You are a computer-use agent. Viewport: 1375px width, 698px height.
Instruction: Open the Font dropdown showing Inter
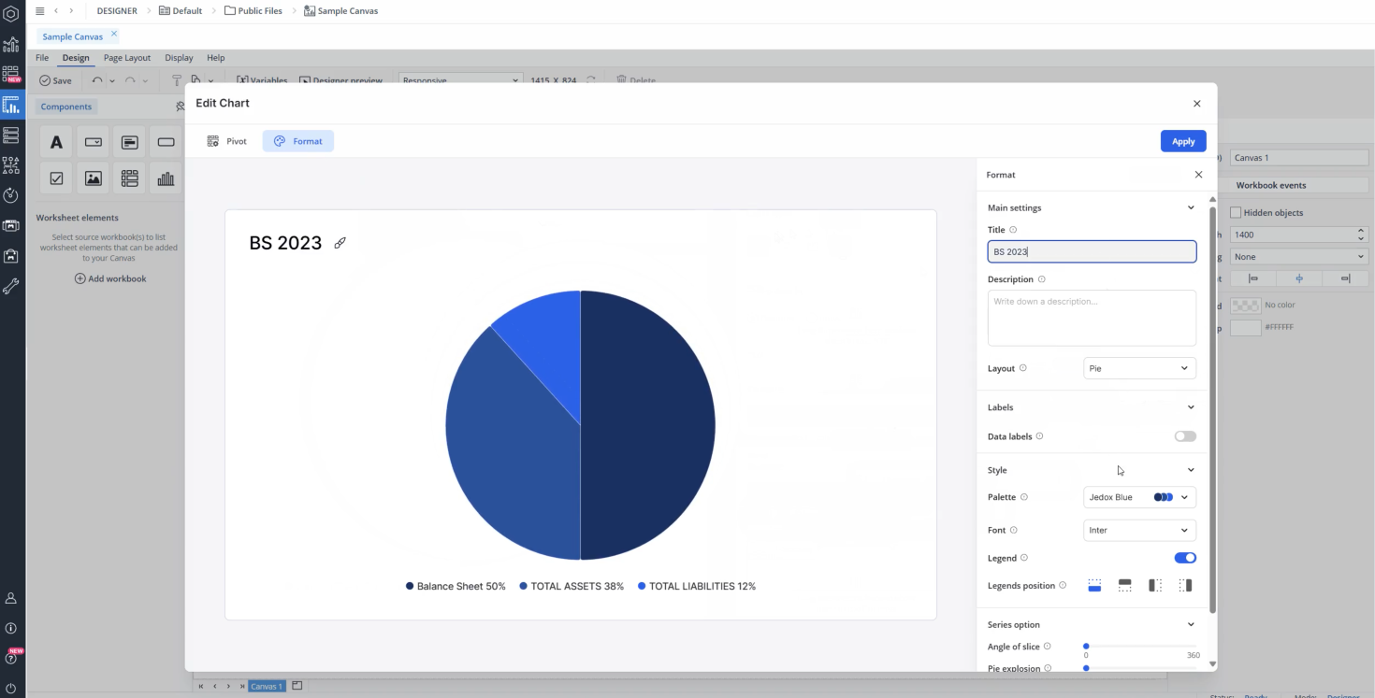coord(1138,530)
